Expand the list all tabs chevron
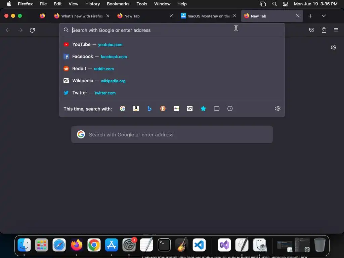 tap(324, 16)
